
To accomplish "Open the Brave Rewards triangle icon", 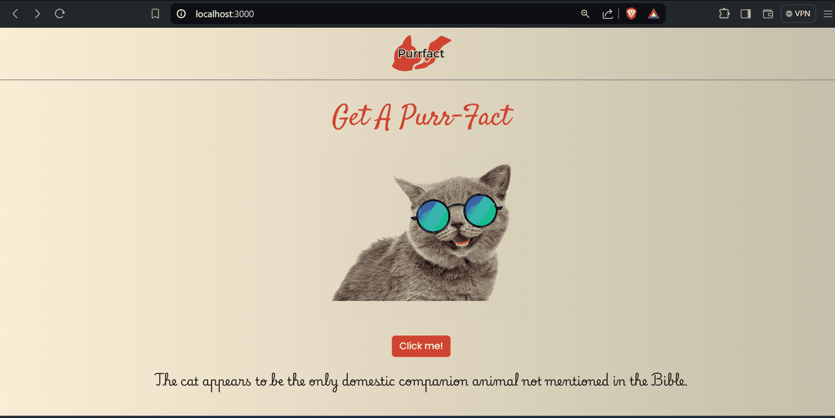I will click(x=654, y=14).
